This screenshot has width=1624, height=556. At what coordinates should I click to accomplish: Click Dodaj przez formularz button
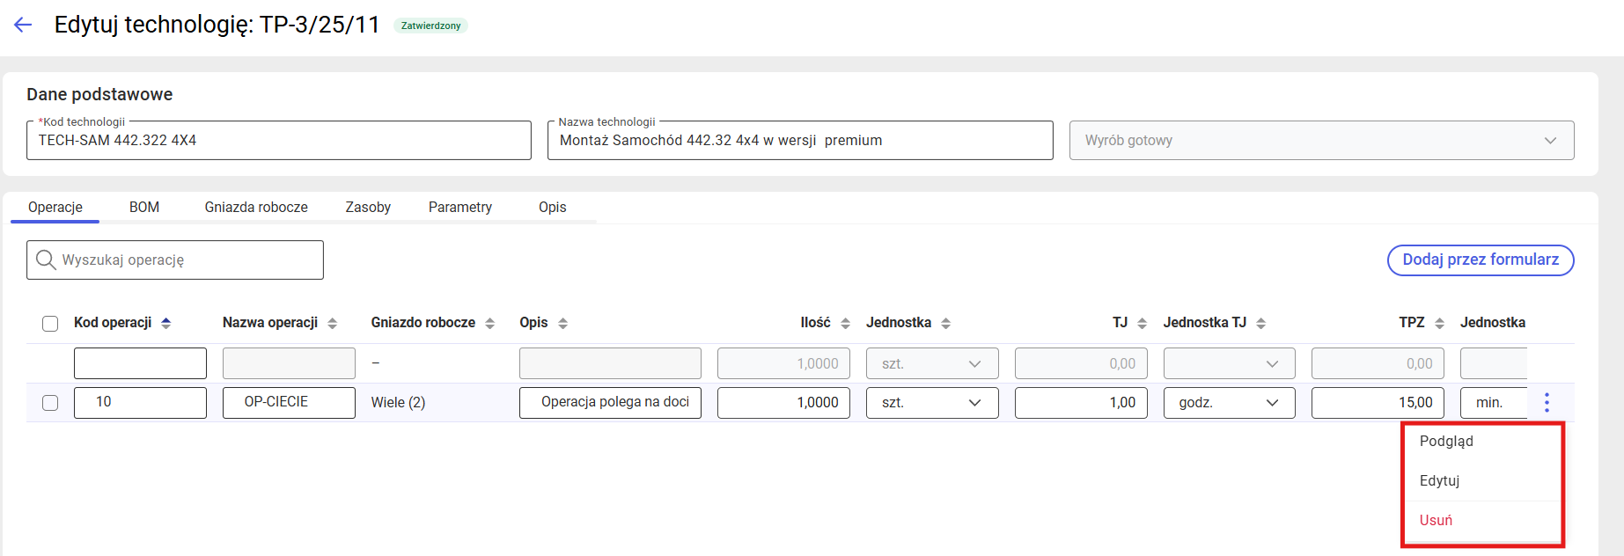(1480, 260)
